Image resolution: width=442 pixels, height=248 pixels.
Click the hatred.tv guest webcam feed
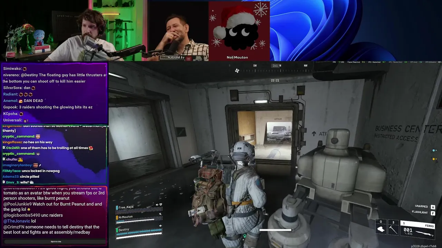(178, 30)
